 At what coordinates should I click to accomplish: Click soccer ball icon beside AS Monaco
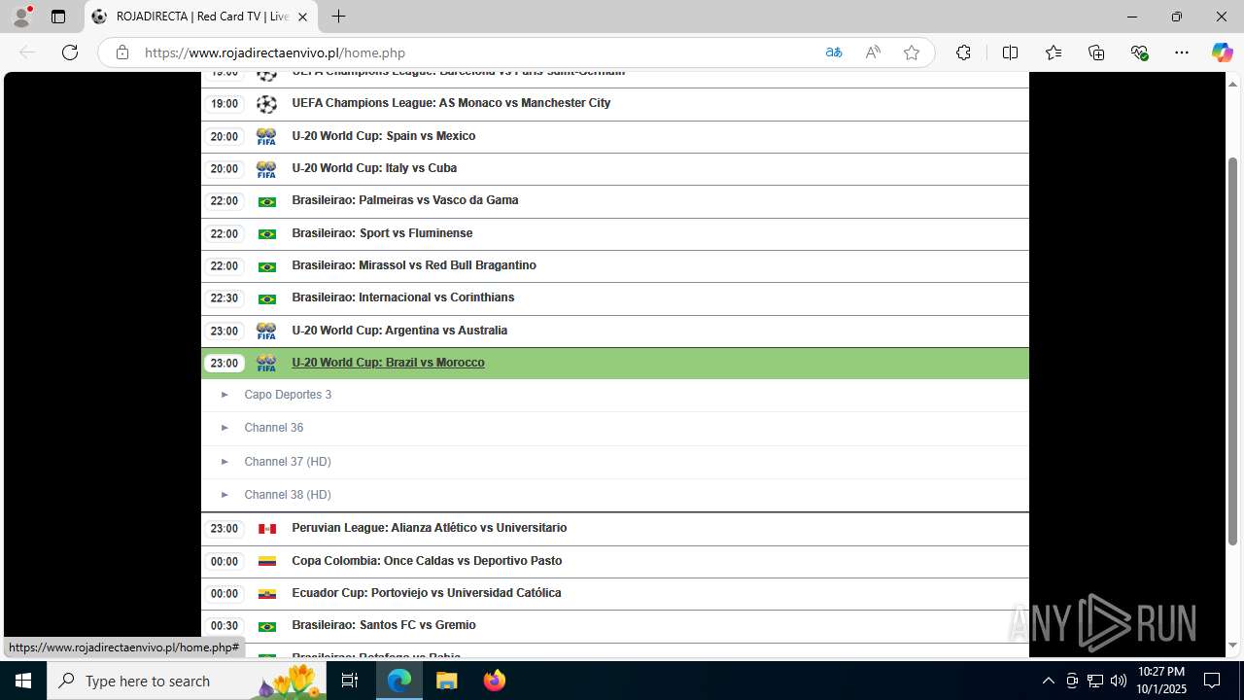(x=266, y=104)
